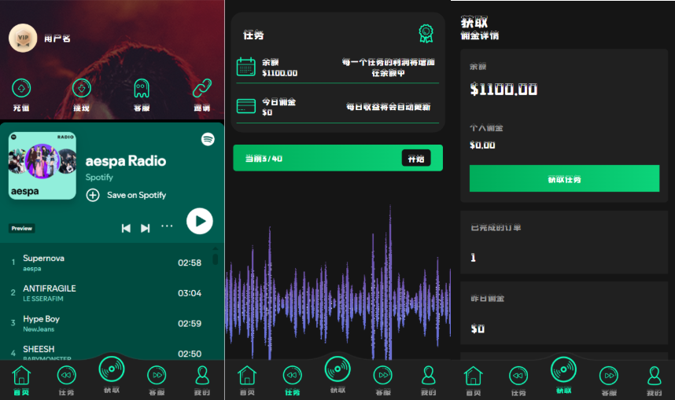This screenshot has width=675, height=400.
Task: Click the Save on Spotify link
Action: point(136,195)
